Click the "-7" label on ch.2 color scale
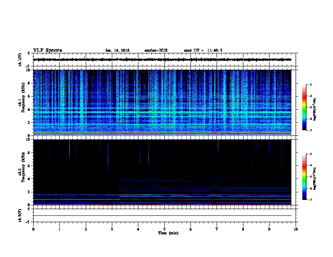This screenshot has width=333, height=257. (310, 200)
